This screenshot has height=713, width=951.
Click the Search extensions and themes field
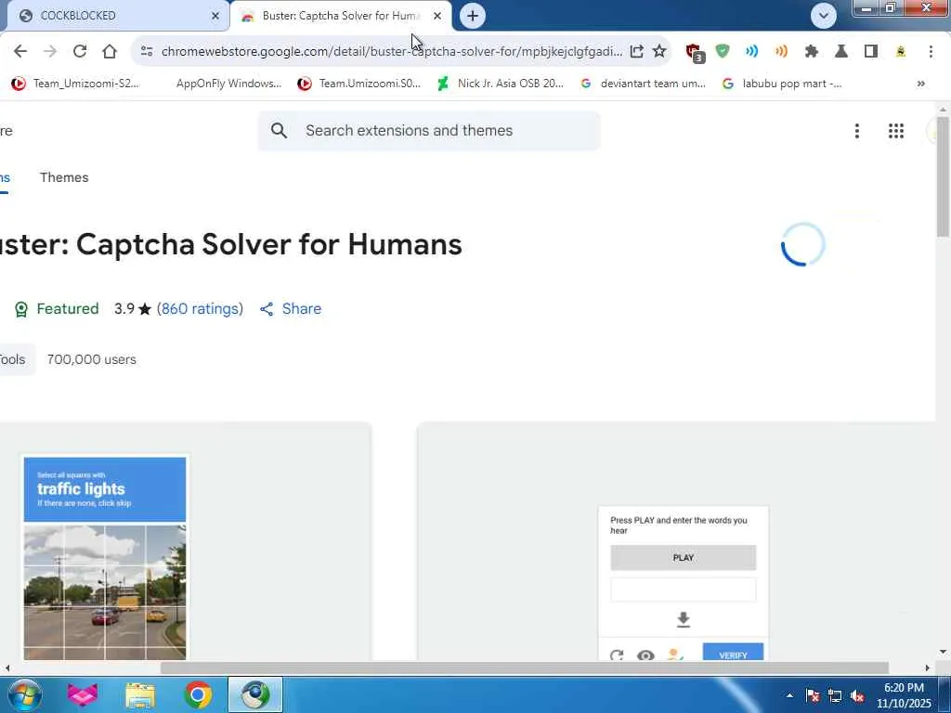click(x=429, y=130)
